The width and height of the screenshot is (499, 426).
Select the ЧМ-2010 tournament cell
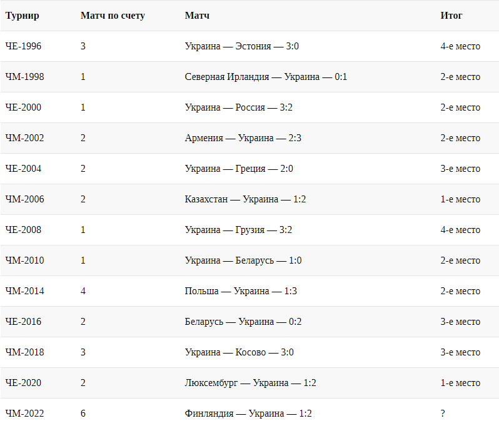24,260
